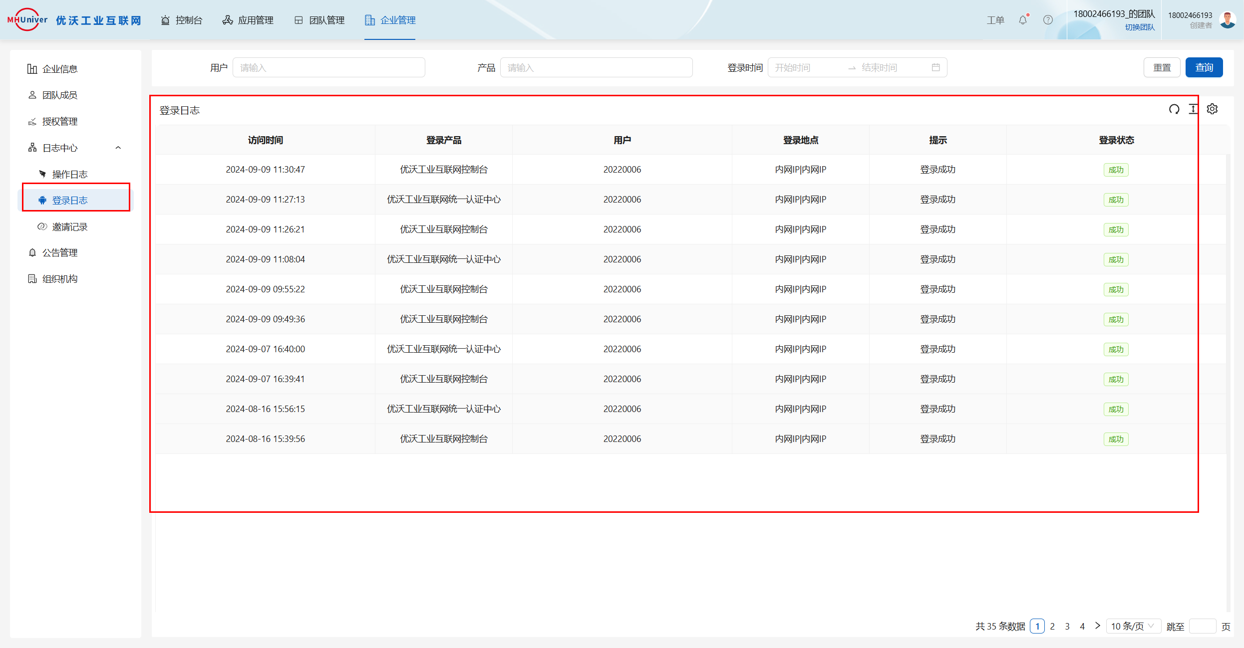Viewport: 1244px width, 648px height.
Task: Click the MHUniver logo
Action: [27, 20]
